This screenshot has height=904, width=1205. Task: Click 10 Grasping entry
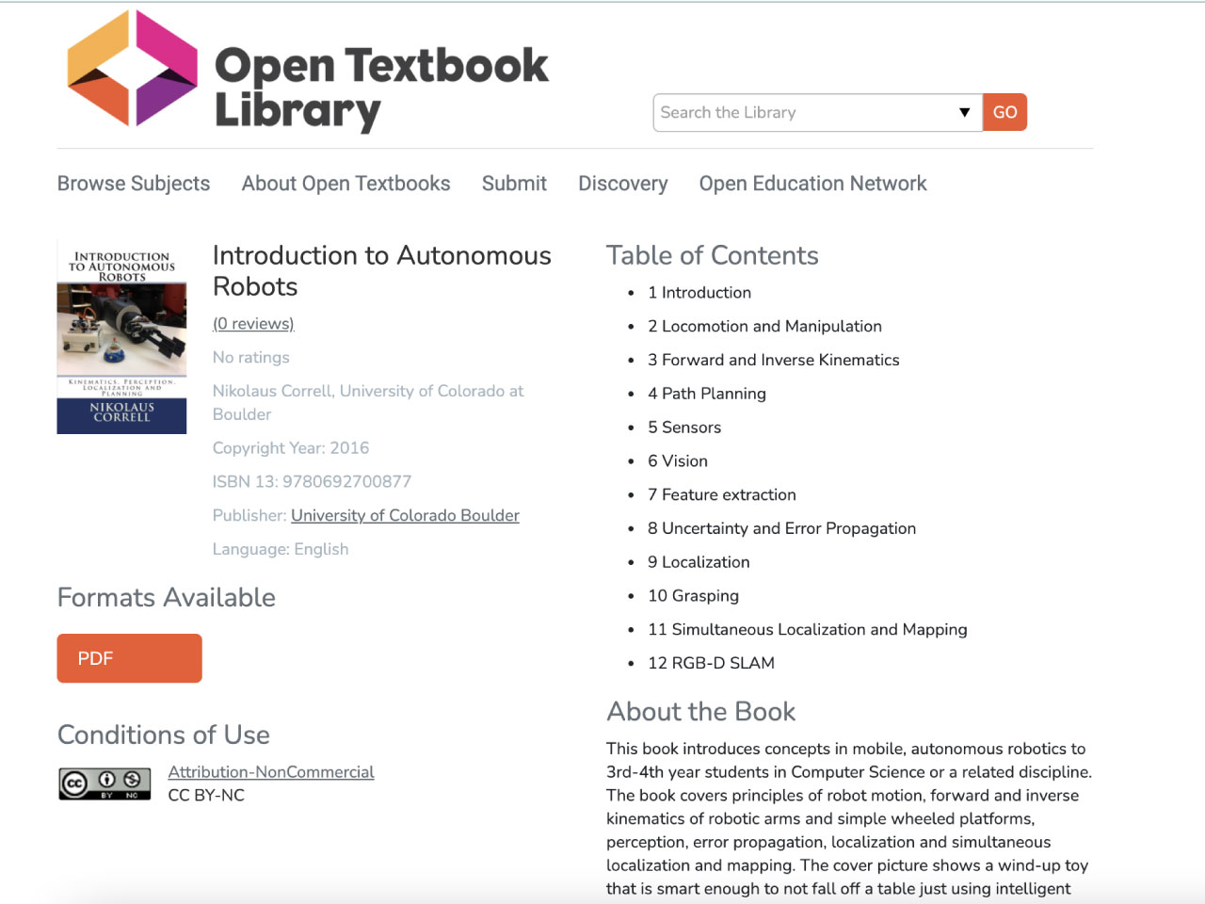pos(694,596)
